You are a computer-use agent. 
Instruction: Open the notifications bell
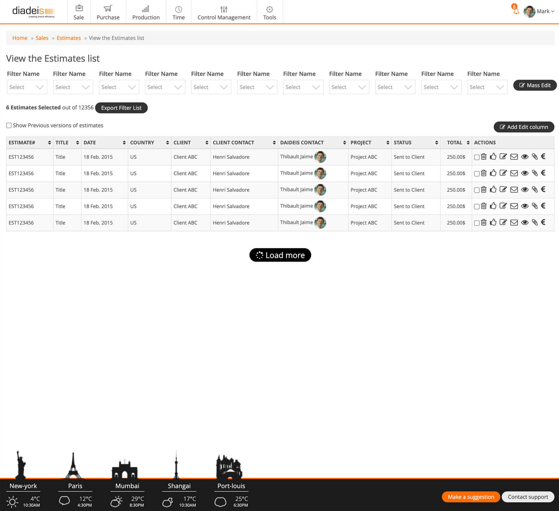(x=516, y=11)
